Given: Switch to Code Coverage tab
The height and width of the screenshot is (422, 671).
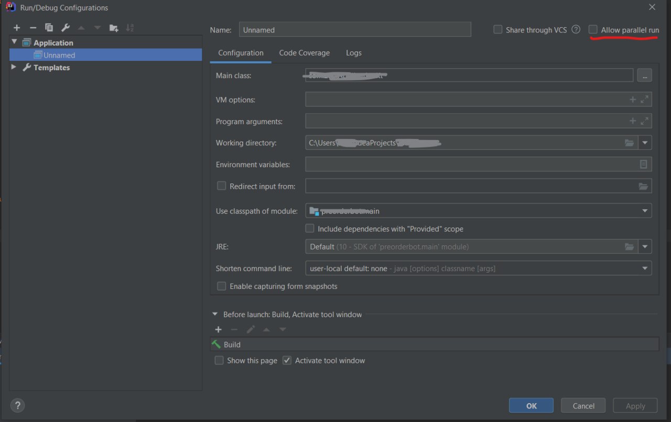Looking at the screenshot, I should pyautogui.click(x=305, y=53).
